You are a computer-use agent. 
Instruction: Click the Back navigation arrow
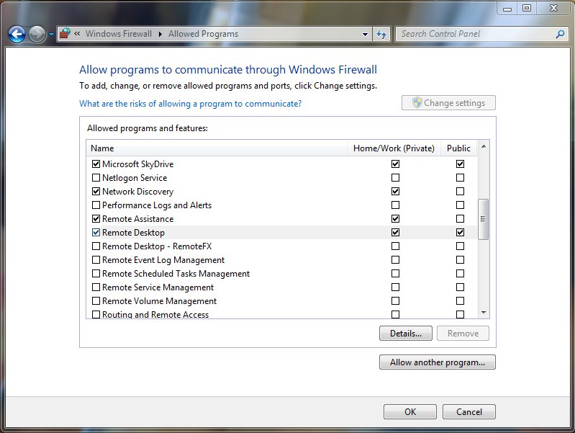click(x=17, y=35)
